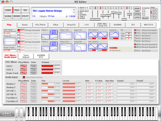The image size is (161, 121).
Task: Switch to the Basic tab
Action: [x=25, y=25]
